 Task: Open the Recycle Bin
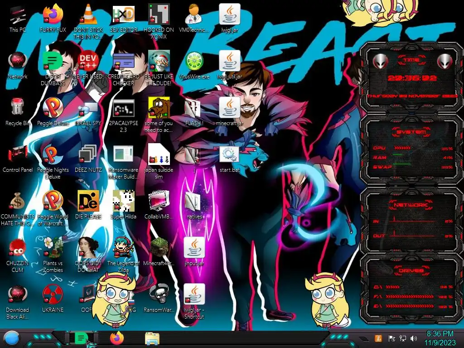(18, 107)
